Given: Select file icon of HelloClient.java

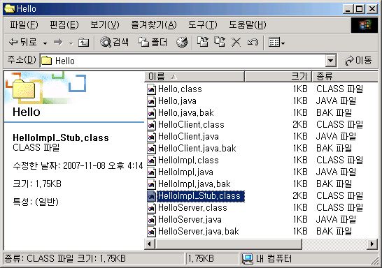Looking at the screenshot, I should pos(151,137).
